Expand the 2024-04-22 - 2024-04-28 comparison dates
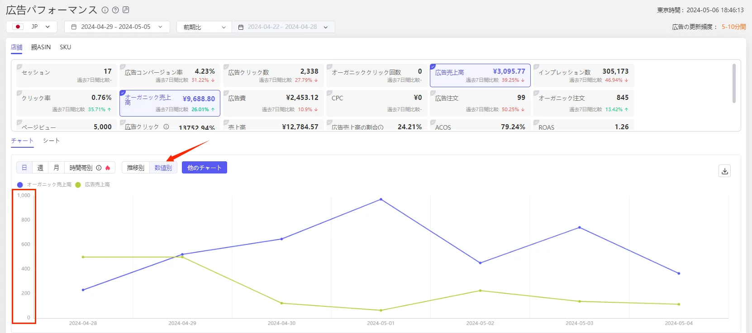 tap(283, 27)
